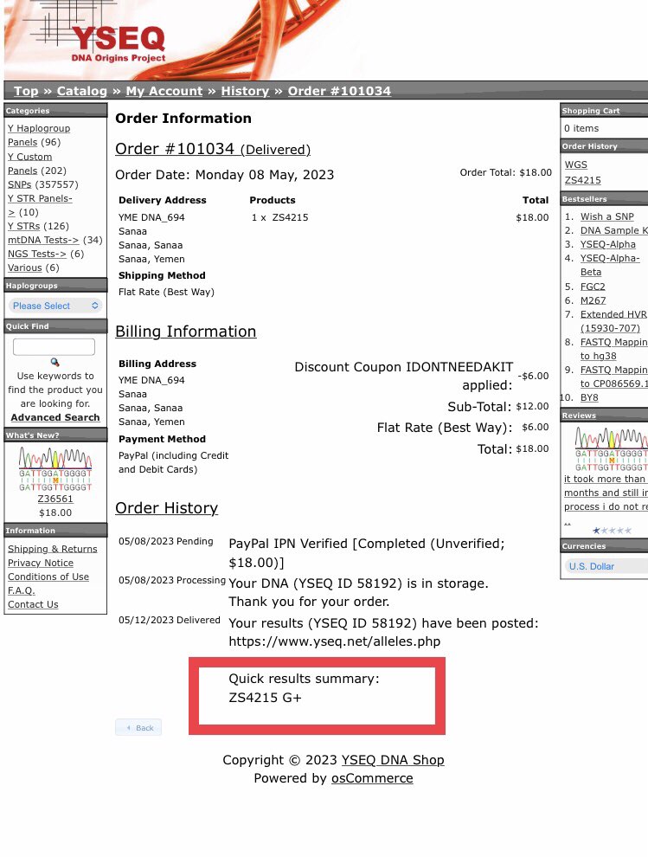Open the FASTQ Mapping to CP086569.1 link
648x857 pixels.
pyautogui.click(x=613, y=377)
